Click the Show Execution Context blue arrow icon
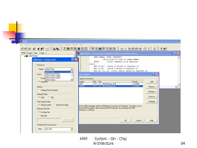 145,49
